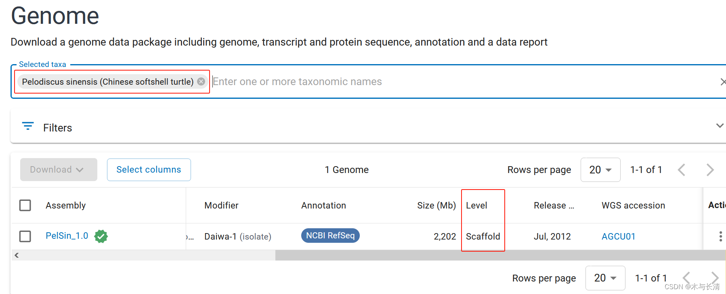The image size is (726, 294).
Task: Go to next page using top arrow
Action: tap(710, 170)
